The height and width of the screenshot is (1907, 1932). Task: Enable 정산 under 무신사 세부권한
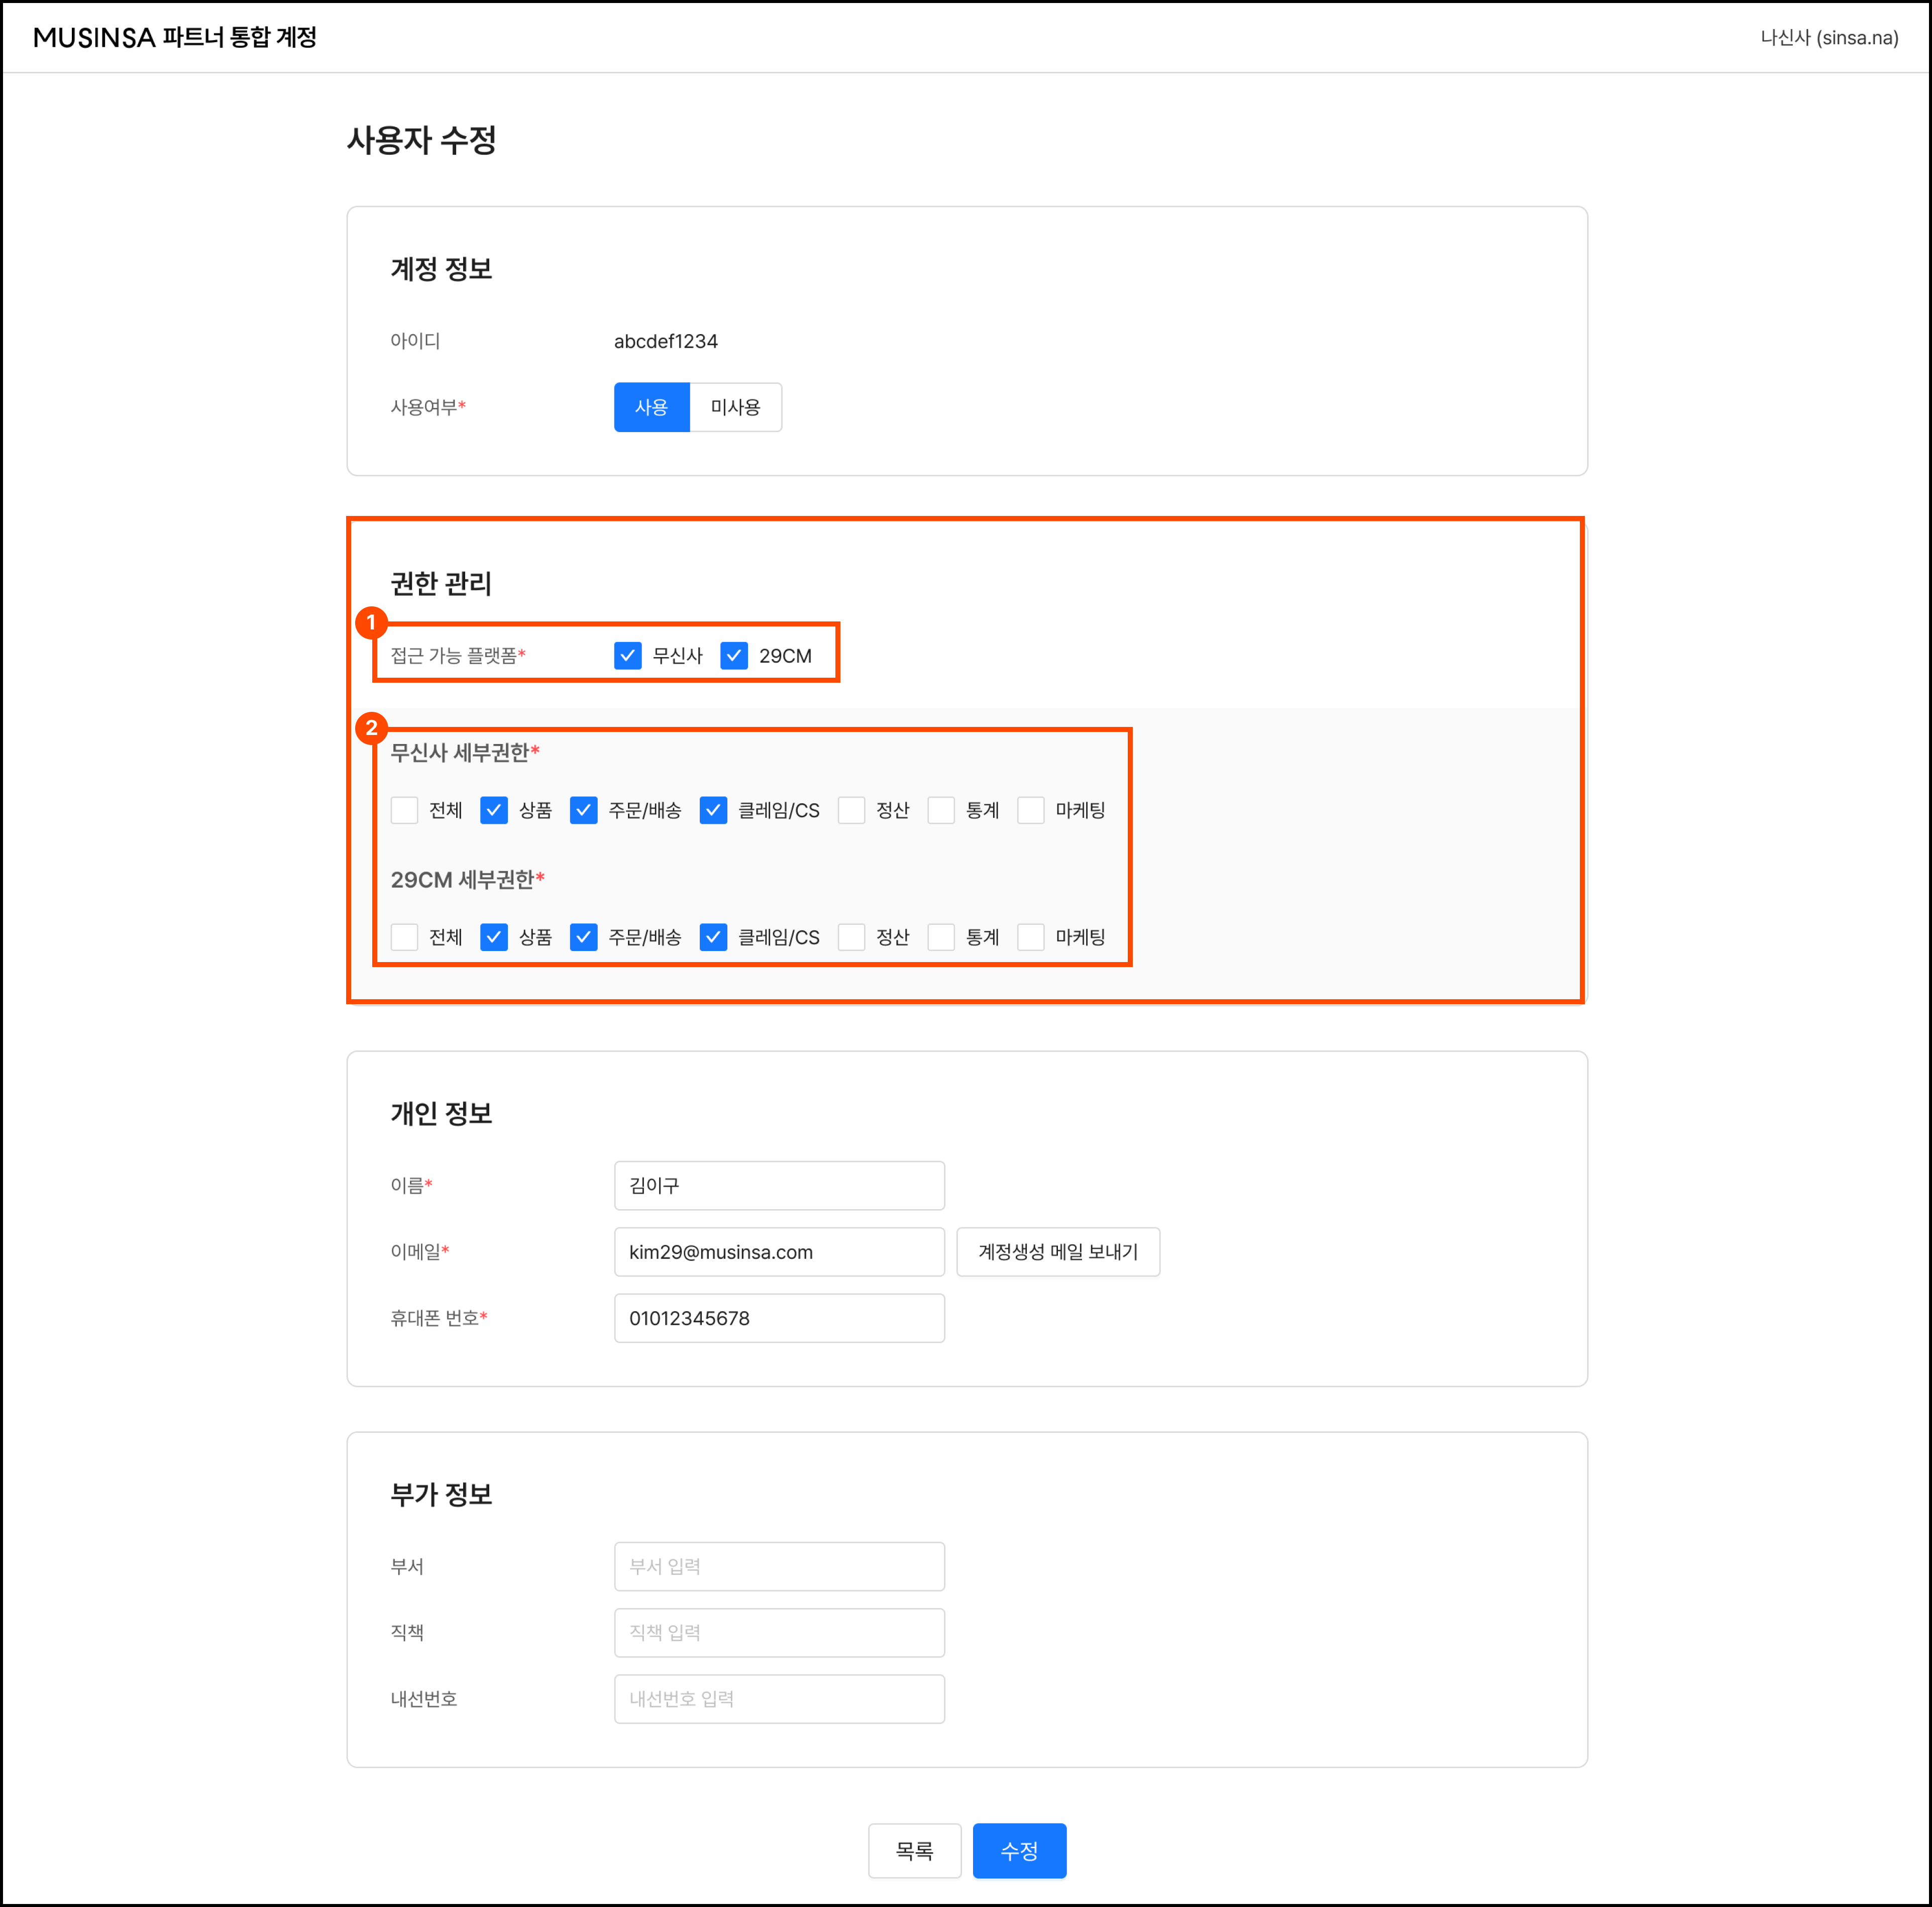coord(851,810)
